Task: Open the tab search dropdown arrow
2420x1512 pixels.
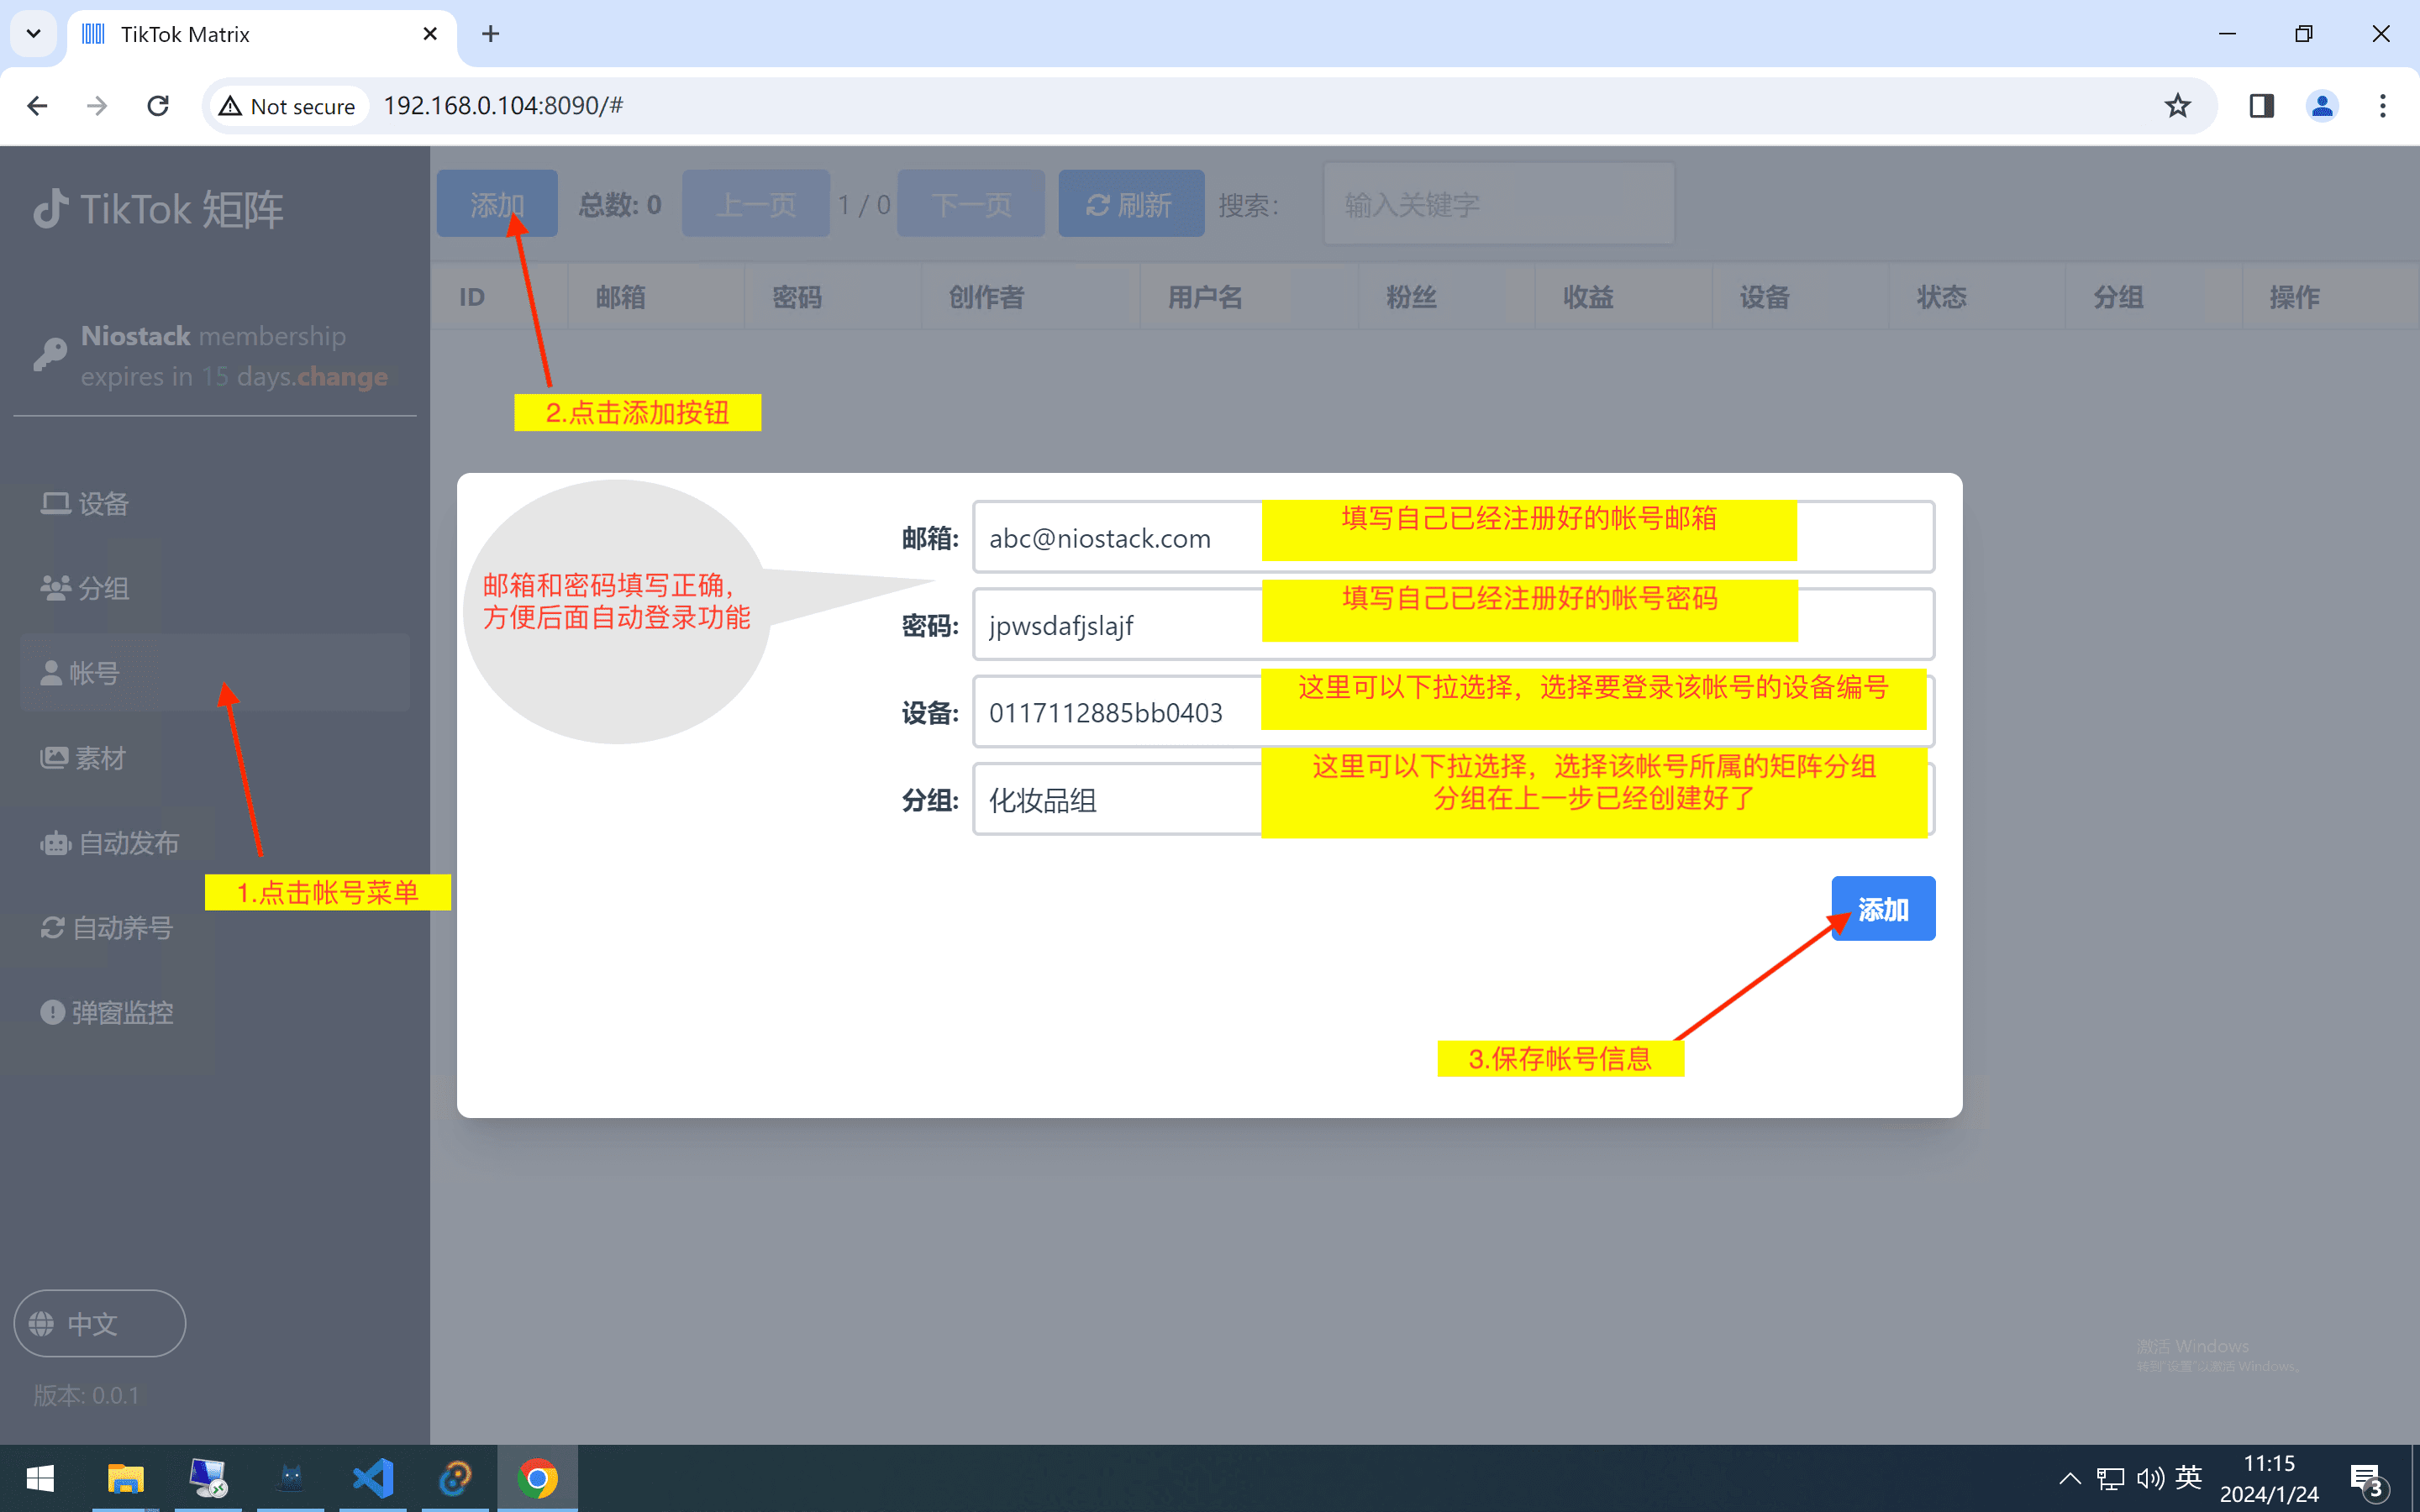Action: 33,34
